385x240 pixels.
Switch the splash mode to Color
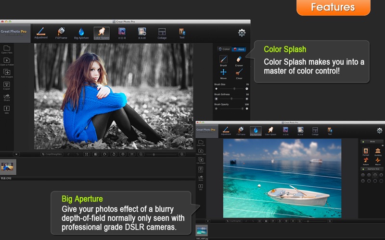click(224, 49)
